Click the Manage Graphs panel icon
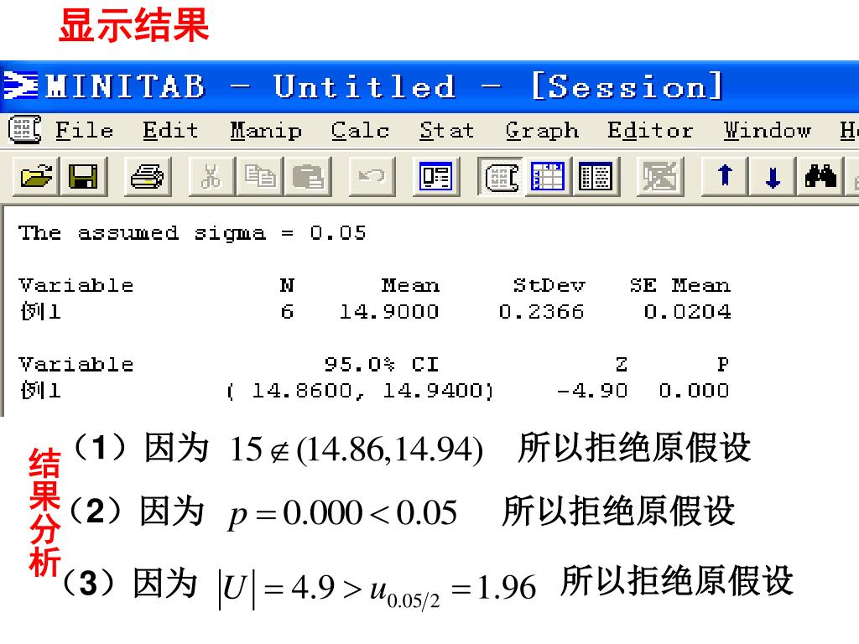The image size is (859, 644). (596, 176)
